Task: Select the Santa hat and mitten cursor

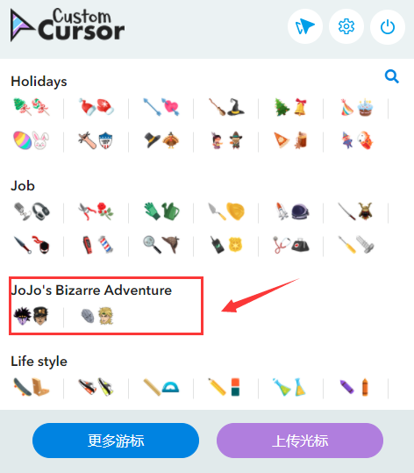Action: (96, 107)
